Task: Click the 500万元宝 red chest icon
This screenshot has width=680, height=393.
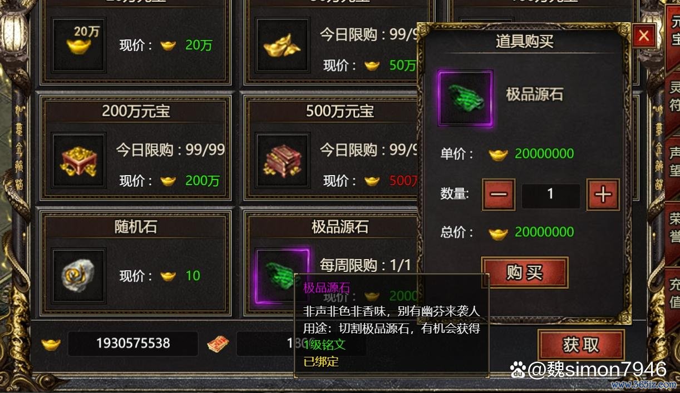Action: pyautogui.click(x=283, y=160)
